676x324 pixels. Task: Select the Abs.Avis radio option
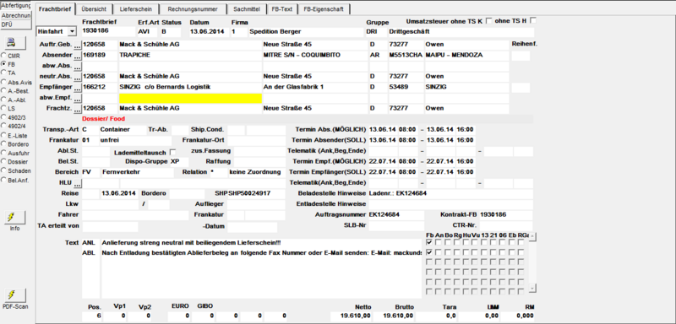pyautogui.click(x=4, y=82)
